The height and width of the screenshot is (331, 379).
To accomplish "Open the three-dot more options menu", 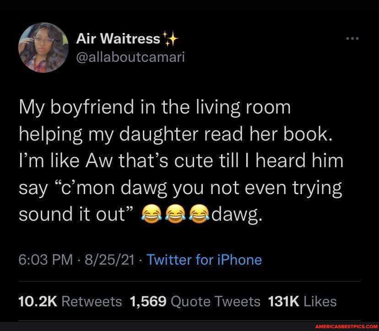I will point(352,38).
